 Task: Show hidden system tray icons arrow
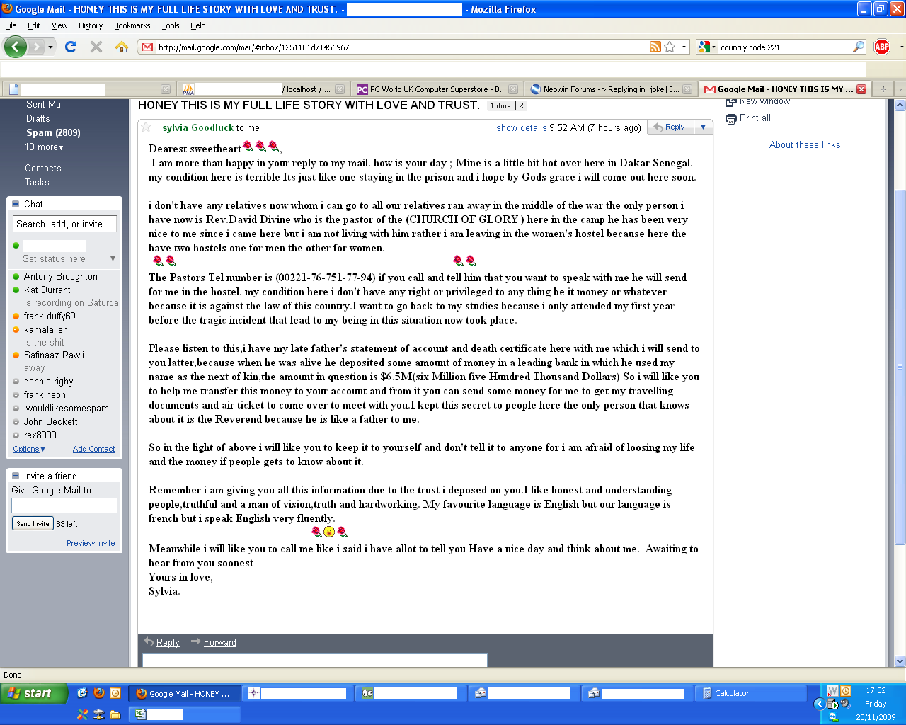tap(820, 704)
